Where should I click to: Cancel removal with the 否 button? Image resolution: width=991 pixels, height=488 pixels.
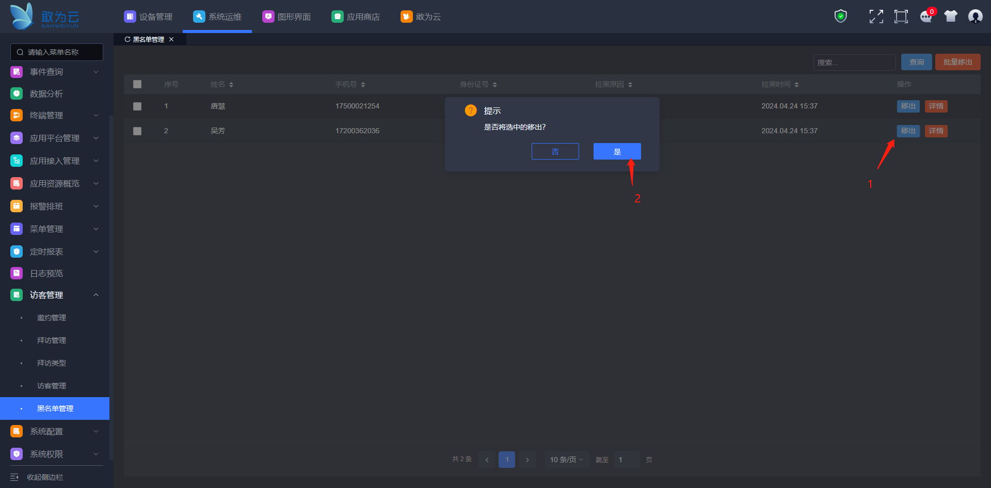(555, 151)
